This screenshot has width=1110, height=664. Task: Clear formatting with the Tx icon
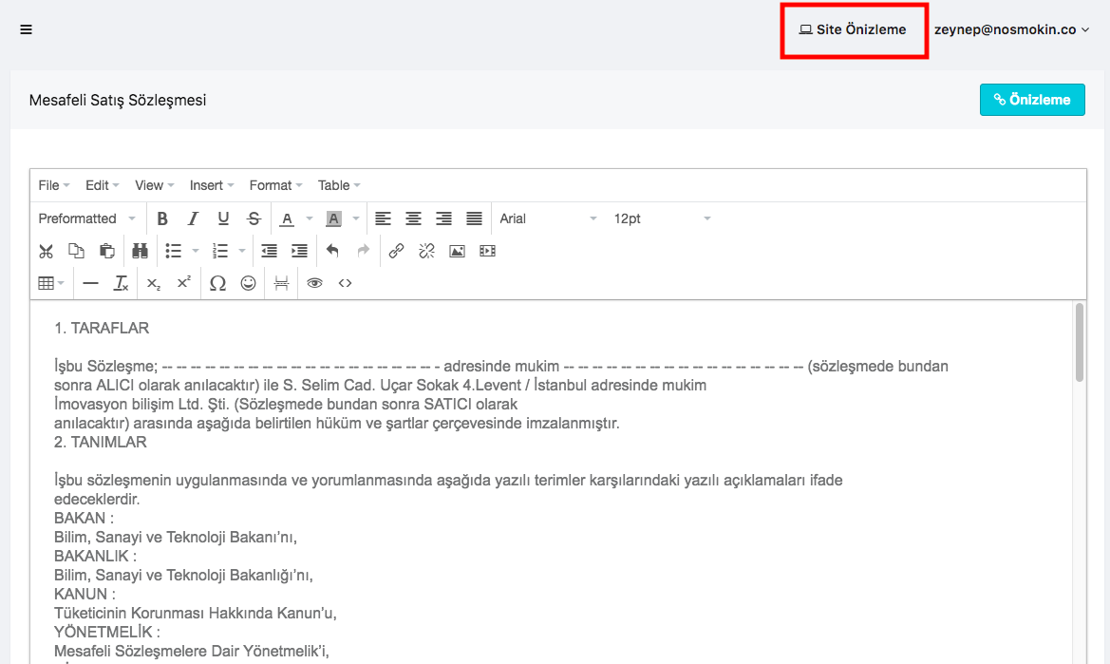click(121, 283)
